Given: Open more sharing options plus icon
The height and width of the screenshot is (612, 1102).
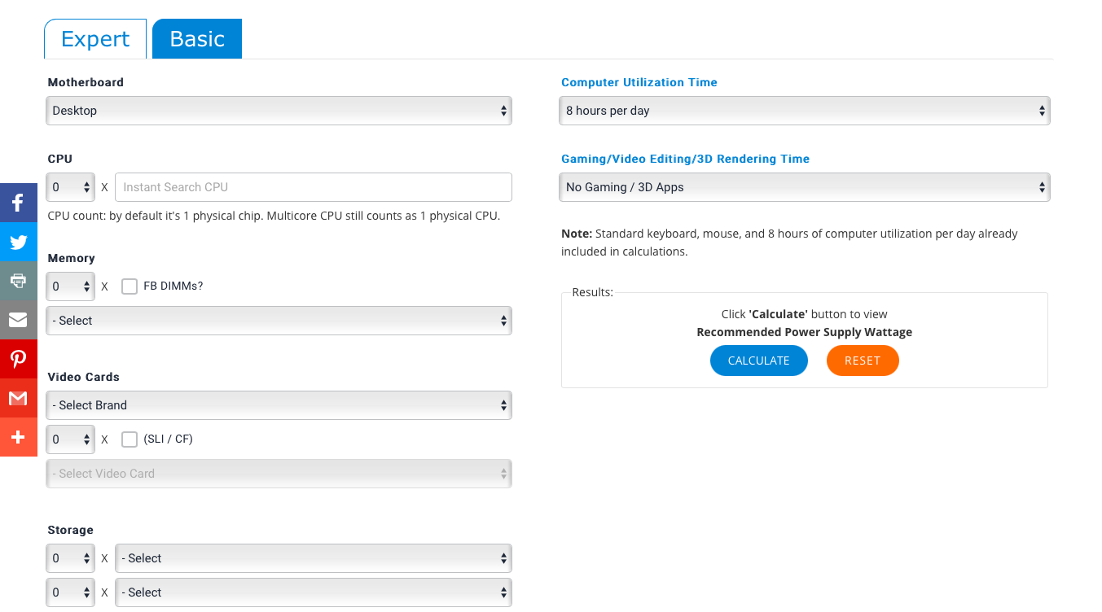Looking at the screenshot, I should (18, 437).
